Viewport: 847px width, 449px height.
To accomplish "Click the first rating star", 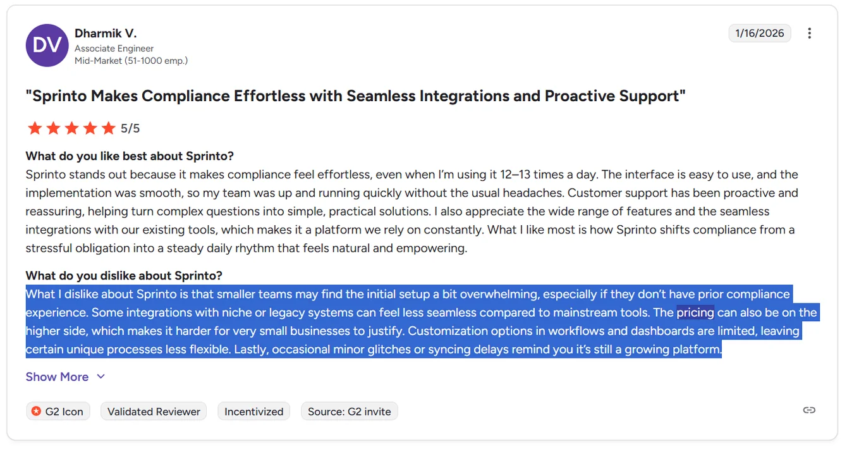I will tap(35, 128).
